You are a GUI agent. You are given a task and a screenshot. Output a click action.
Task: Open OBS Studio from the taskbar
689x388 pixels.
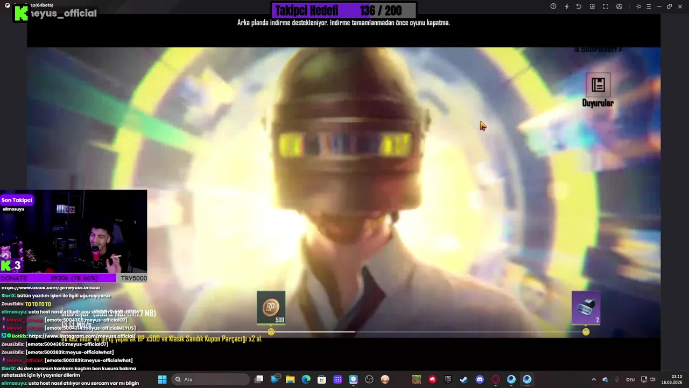click(369, 379)
